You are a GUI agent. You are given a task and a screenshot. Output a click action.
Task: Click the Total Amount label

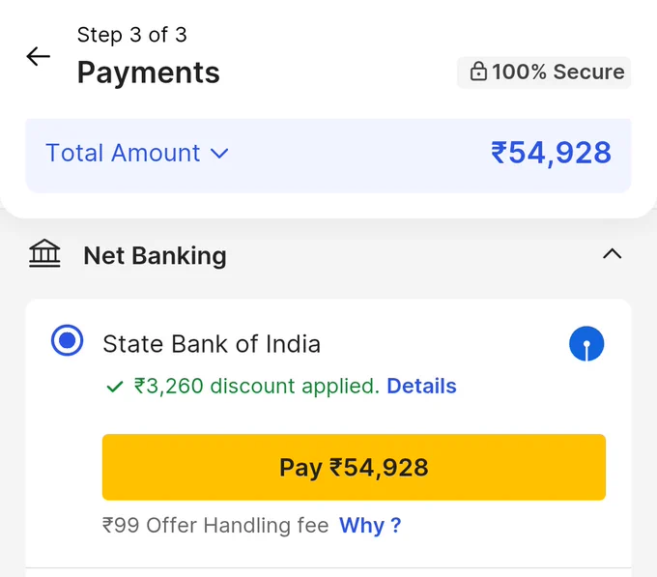pyautogui.click(x=123, y=153)
